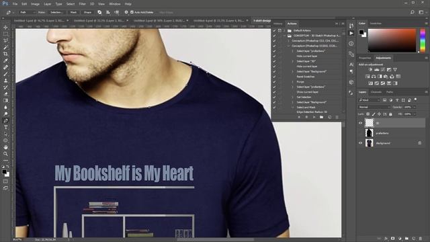
Task: Click the foreground color swatch in toolbox
Action: tap(4, 172)
